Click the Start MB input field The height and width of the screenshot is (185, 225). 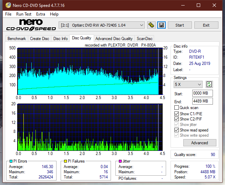point(202,93)
